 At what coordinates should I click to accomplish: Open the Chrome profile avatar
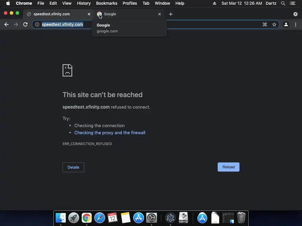[286, 24]
